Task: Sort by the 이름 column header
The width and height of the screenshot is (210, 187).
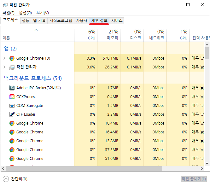Action: click(38, 35)
